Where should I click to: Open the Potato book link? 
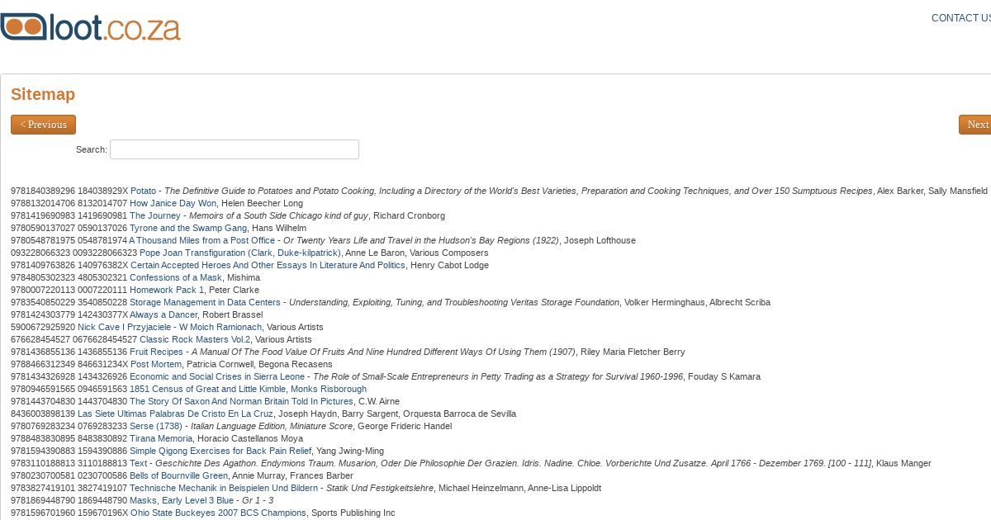coord(143,191)
